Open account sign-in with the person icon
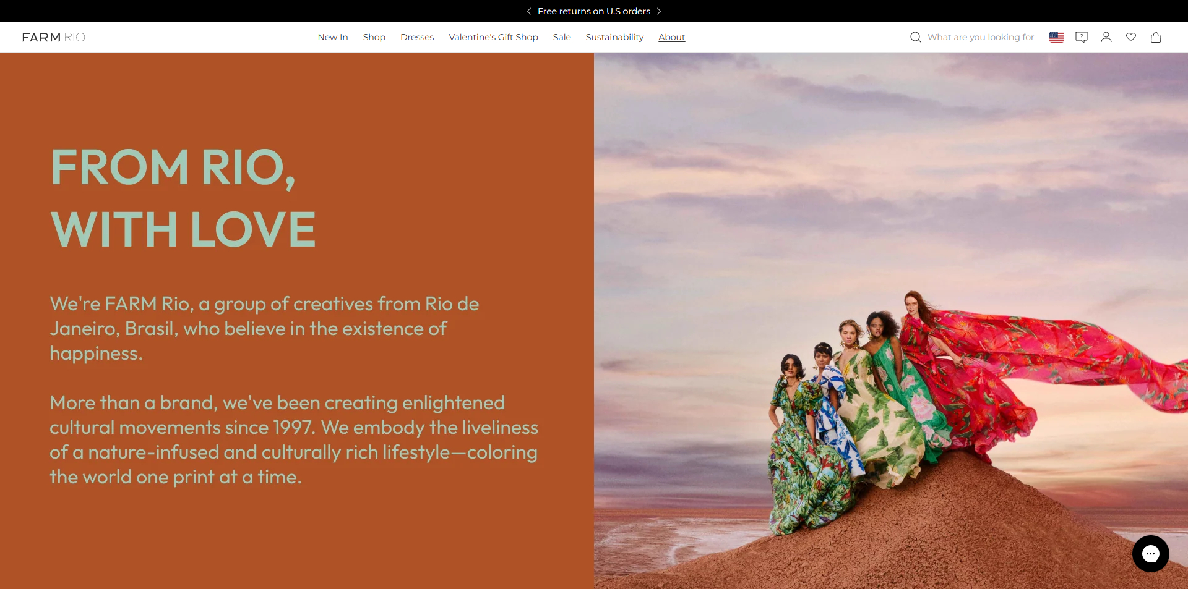The width and height of the screenshot is (1188, 589). [1106, 37]
